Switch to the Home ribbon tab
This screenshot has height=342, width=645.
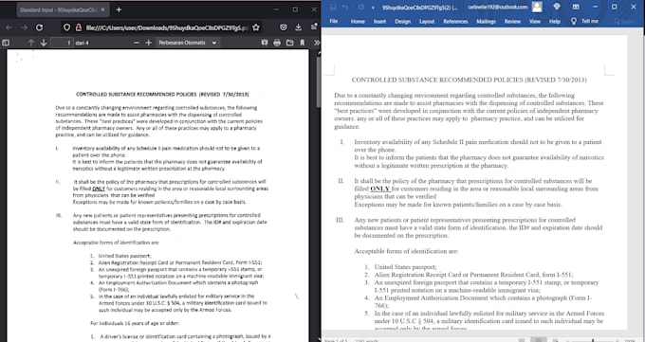[x=358, y=21]
